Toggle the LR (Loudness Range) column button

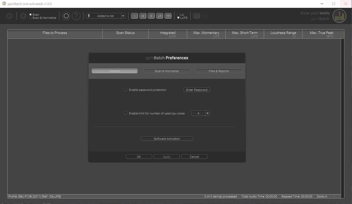coord(160,16)
